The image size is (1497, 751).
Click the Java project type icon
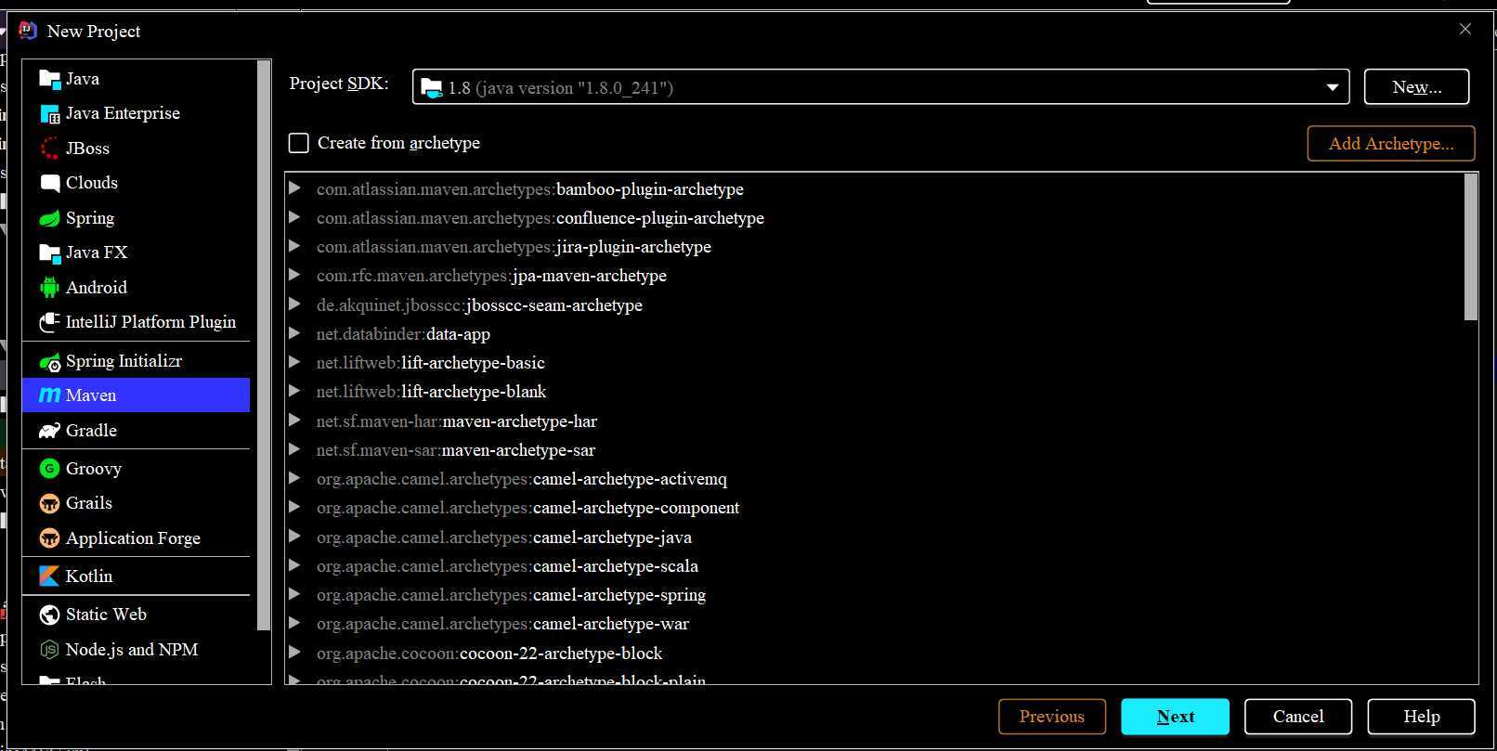coord(50,80)
